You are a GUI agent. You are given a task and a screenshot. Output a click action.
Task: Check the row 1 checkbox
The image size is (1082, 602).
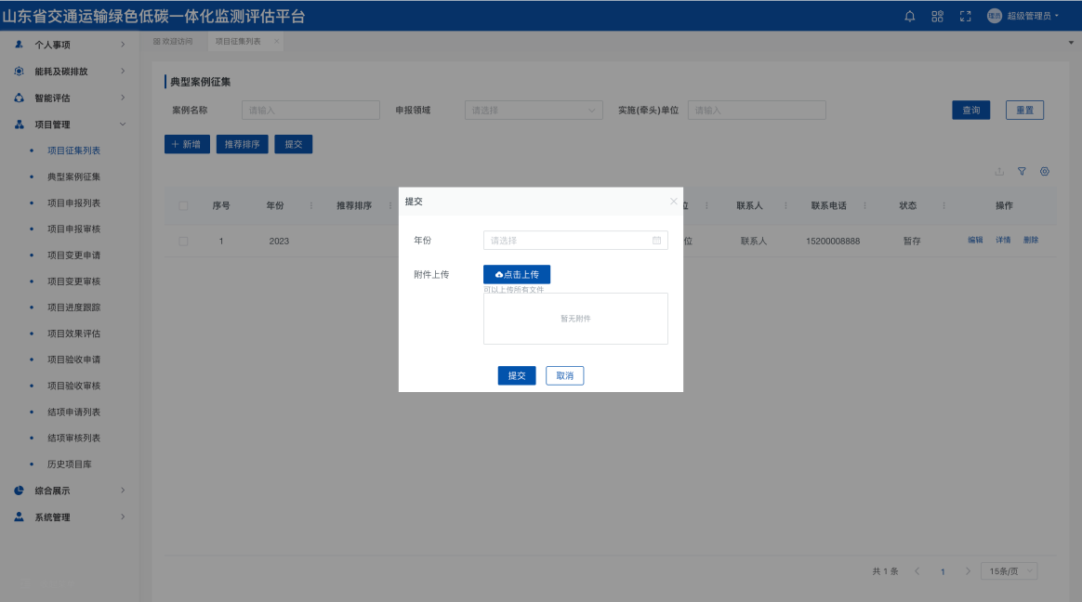[183, 242]
